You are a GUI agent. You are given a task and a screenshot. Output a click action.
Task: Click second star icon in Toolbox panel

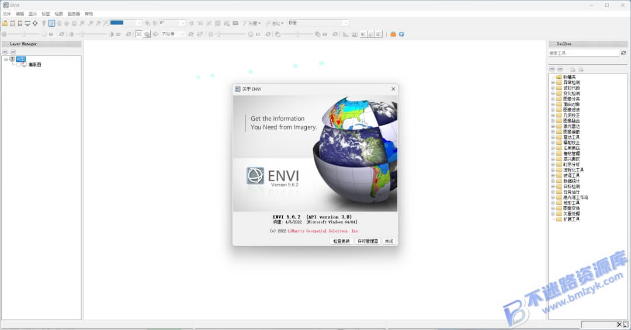(x=581, y=70)
